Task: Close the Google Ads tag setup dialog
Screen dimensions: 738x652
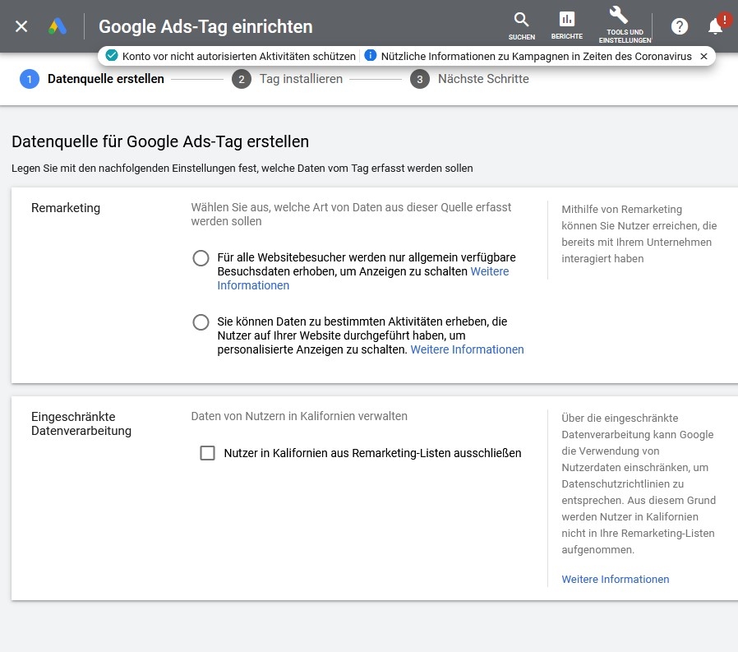Action: click(21, 26)
